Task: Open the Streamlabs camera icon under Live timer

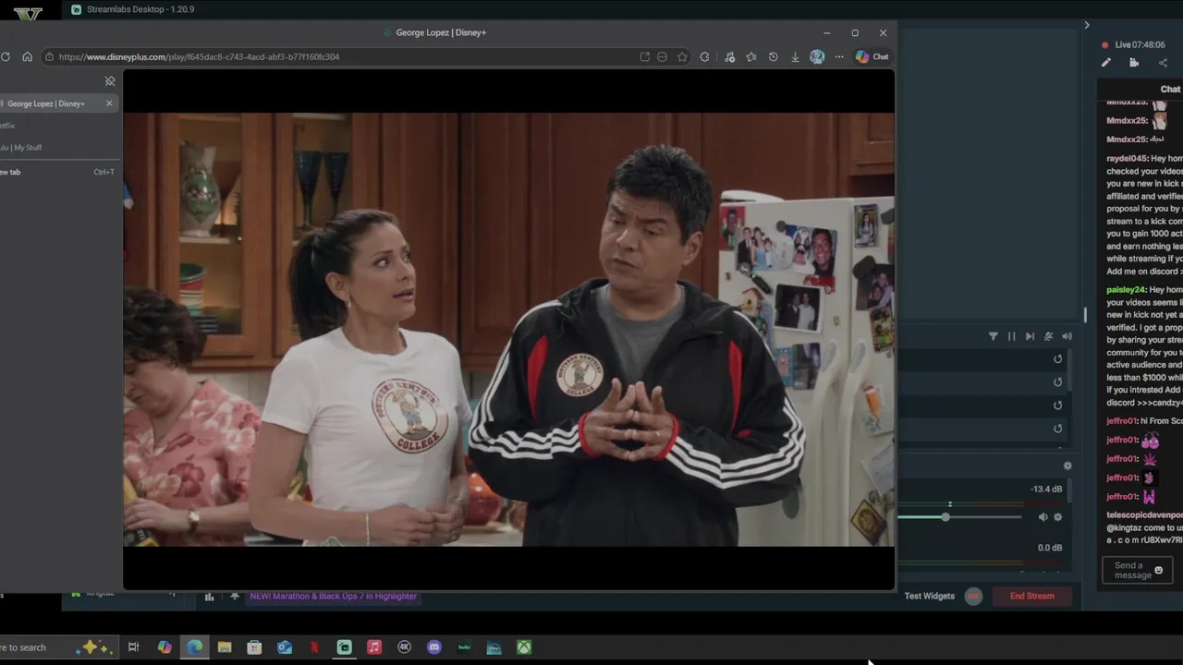Action: pyautogui.click(x=1134, y=63)
